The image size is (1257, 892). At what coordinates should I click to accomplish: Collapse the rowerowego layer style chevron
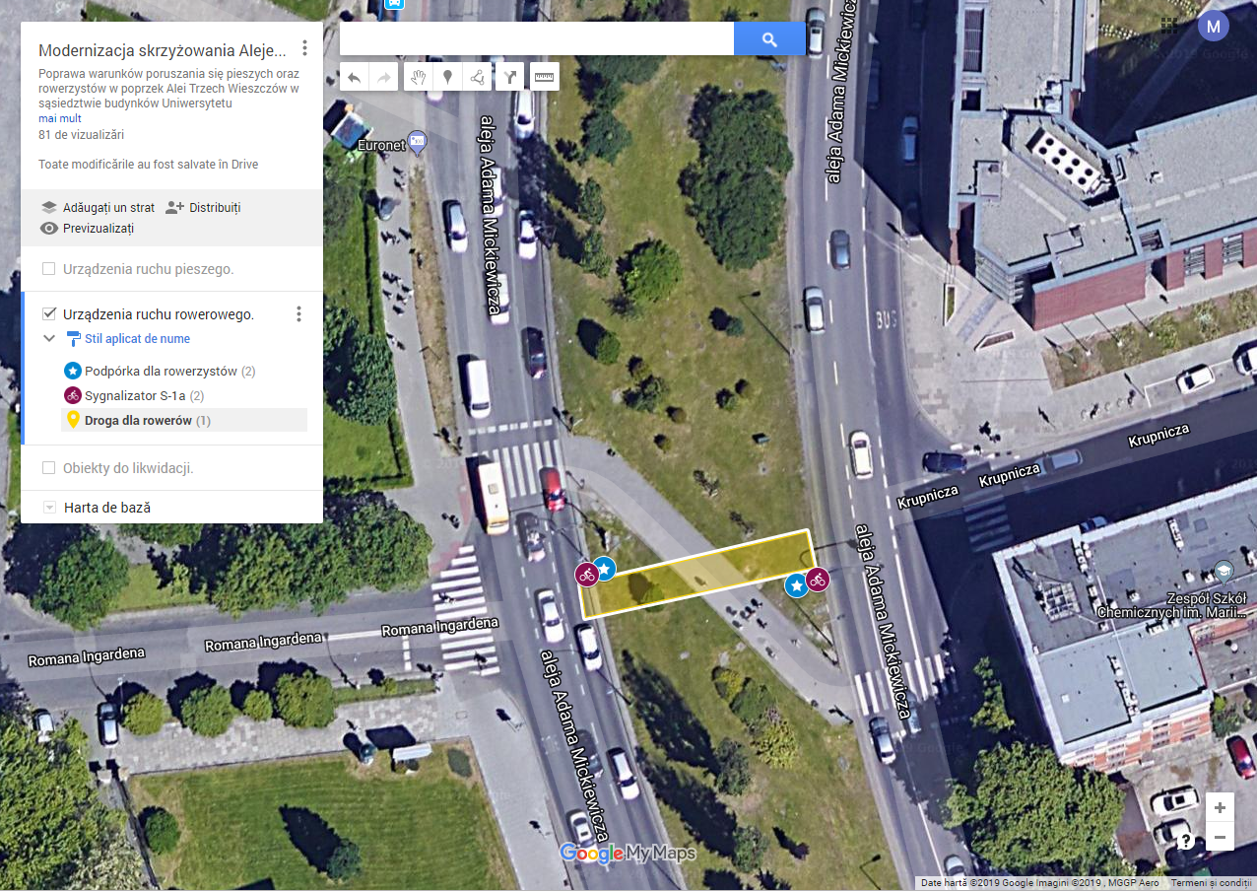point(49,338)
